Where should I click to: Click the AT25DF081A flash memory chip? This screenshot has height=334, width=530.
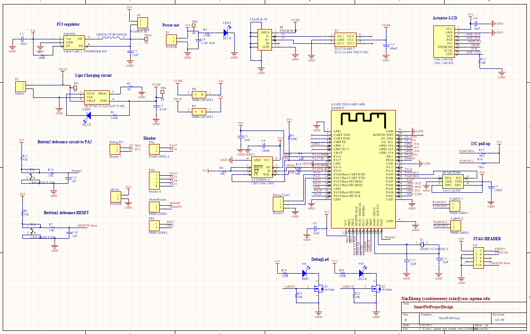click(262, 167)
